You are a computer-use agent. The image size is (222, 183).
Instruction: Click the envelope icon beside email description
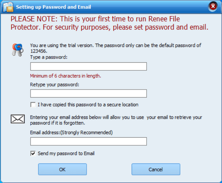[18, 119]
